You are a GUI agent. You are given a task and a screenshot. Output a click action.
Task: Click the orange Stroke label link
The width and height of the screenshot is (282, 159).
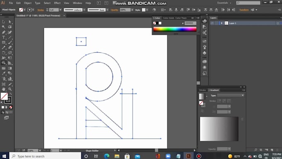coord(41,10)
